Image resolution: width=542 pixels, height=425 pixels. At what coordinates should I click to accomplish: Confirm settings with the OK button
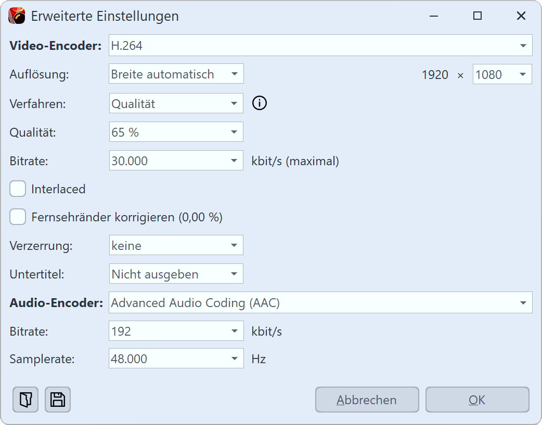(477, 400)
